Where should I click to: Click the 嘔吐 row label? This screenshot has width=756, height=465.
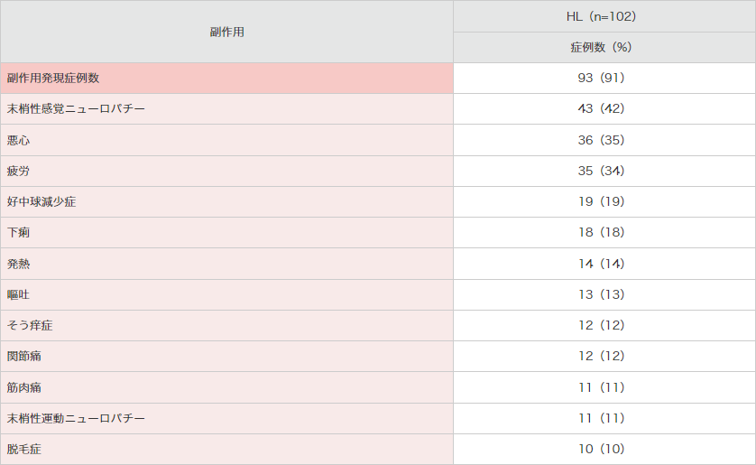pos(19,294)
